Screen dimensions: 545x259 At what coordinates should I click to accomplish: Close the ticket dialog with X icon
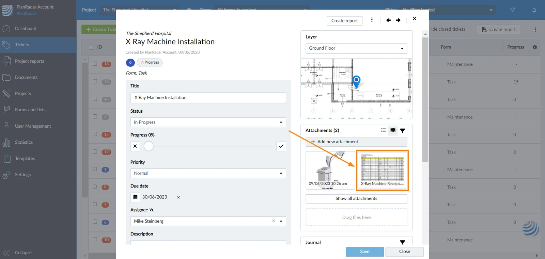[x=415, y=19]
